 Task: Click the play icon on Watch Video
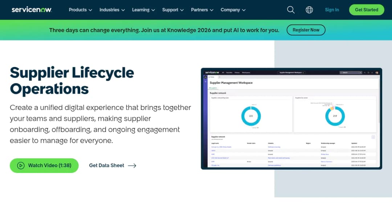tap(21, 165)
